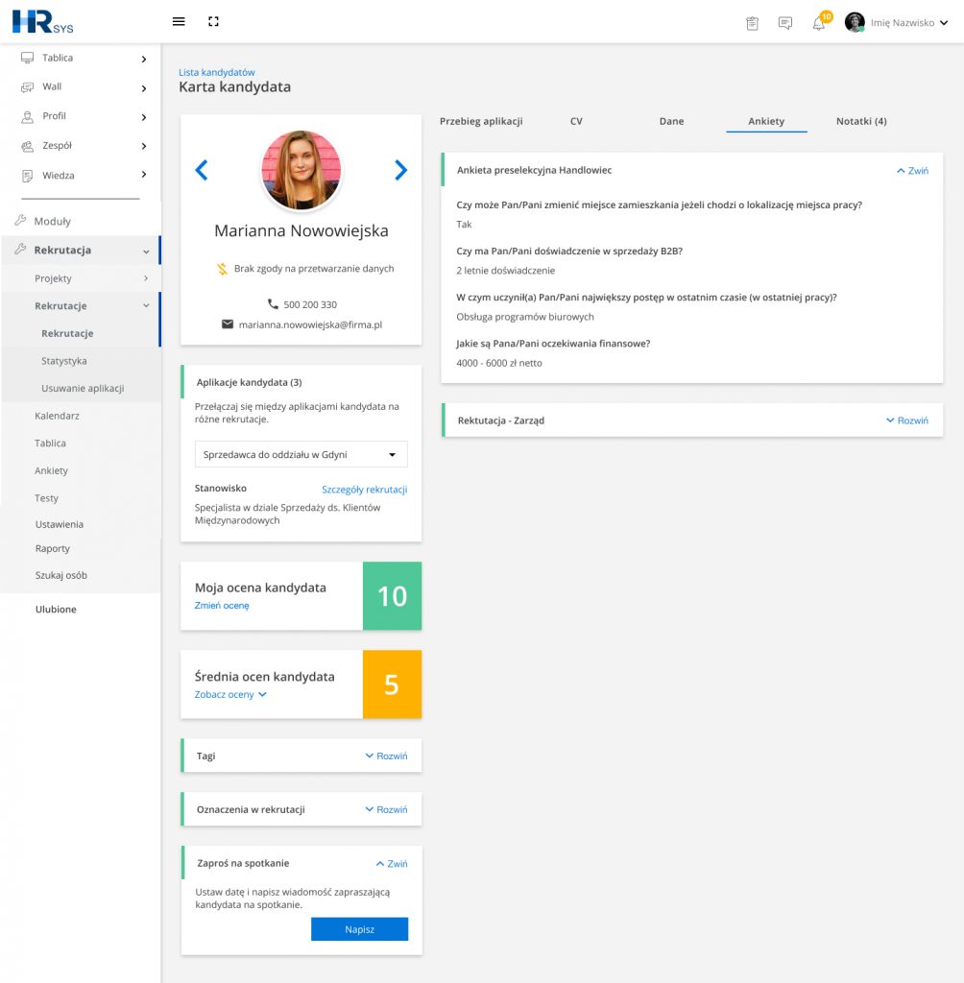Open Kalendarz in the sidebar
Screen dimensions: 964x983
tap(57, 416)
